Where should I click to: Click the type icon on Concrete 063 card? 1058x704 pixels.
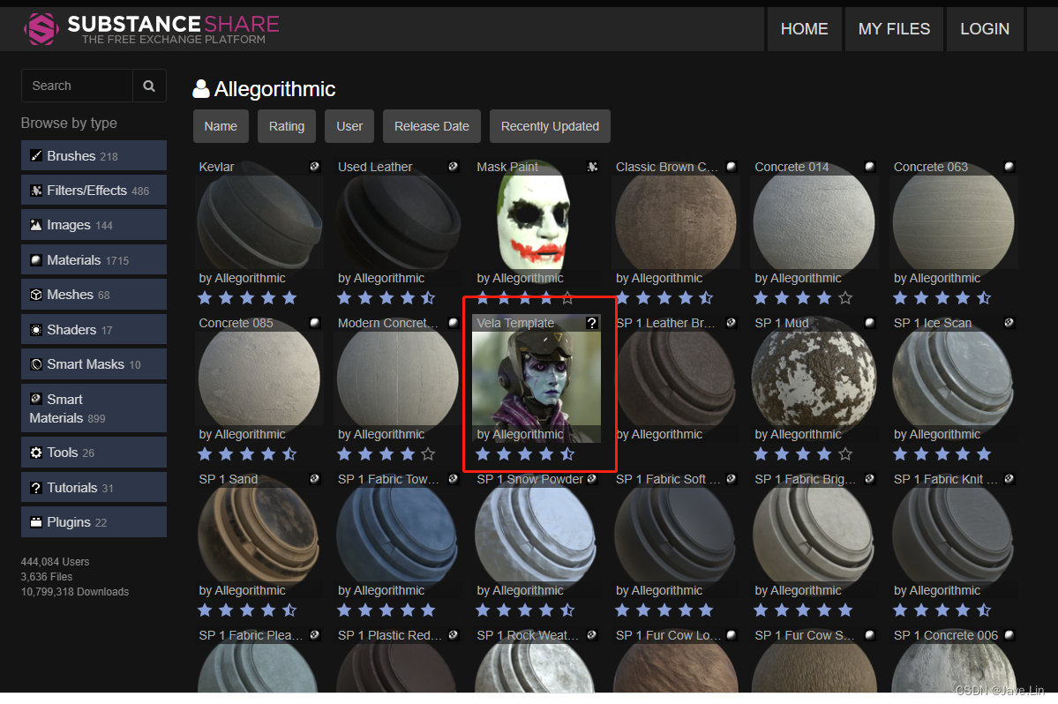click(1009, 167)
